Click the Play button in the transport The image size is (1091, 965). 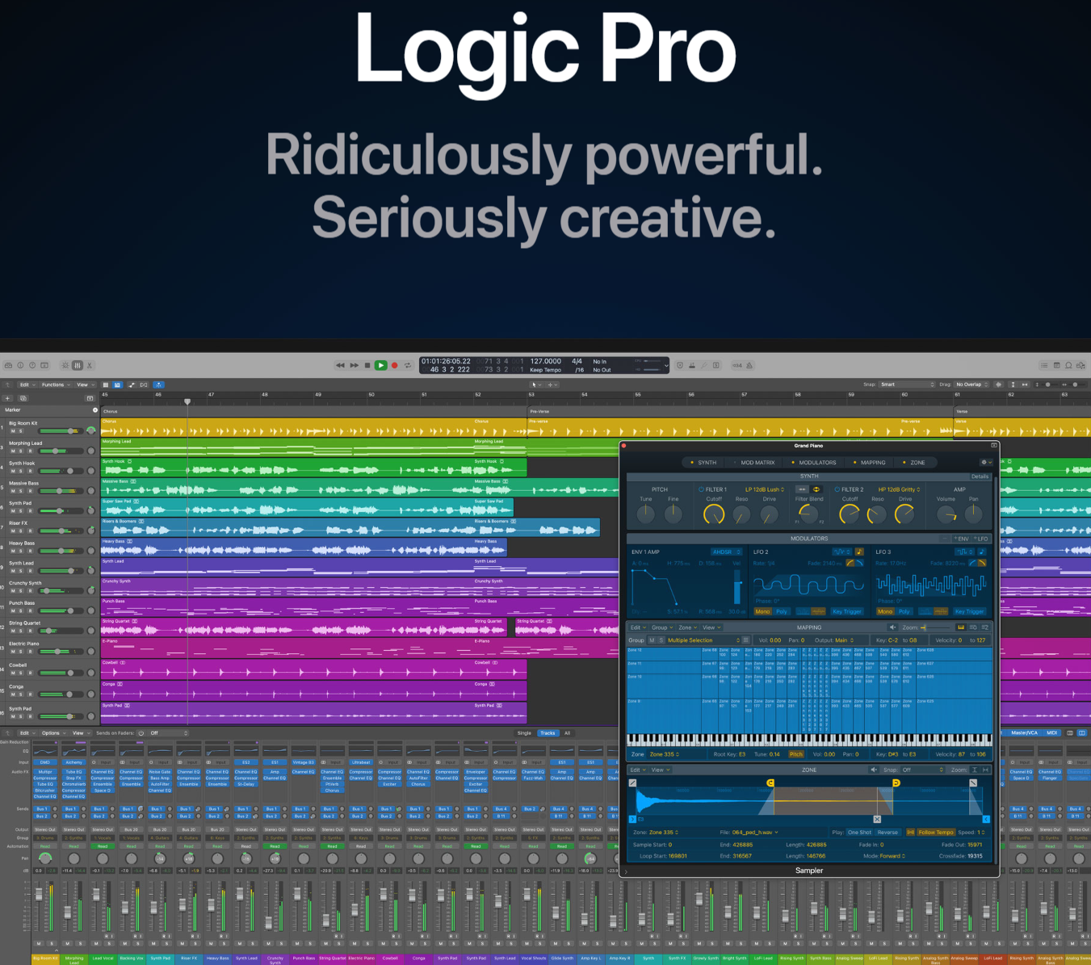pos(381,366)
